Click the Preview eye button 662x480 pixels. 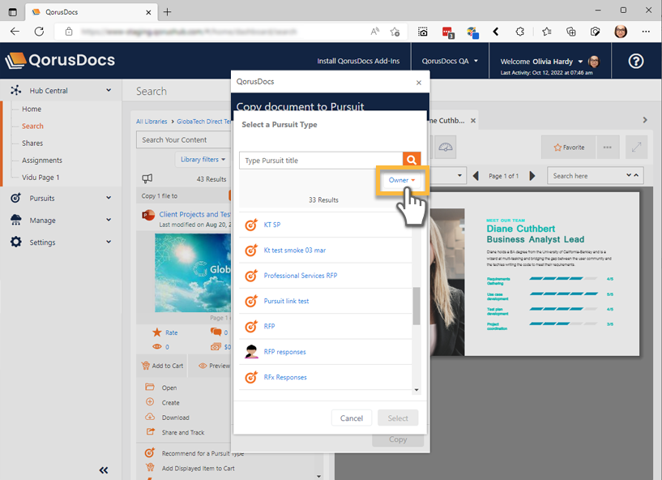(x=215, y=366)
